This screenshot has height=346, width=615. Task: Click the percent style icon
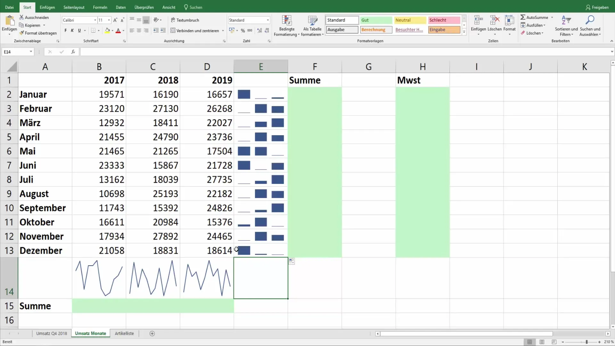tap(243, 30)
